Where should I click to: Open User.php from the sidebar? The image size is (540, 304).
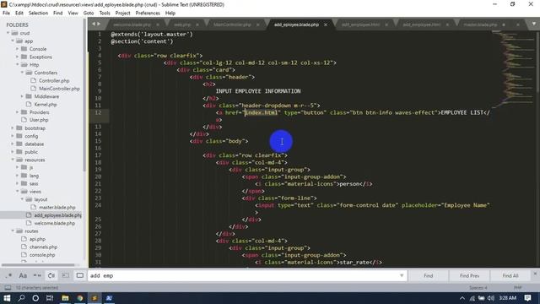tap(39, 120)
